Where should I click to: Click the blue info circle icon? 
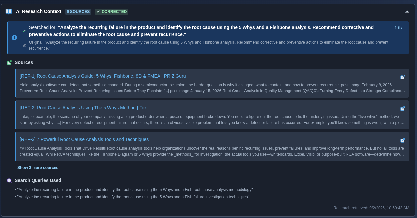[14, 38]
